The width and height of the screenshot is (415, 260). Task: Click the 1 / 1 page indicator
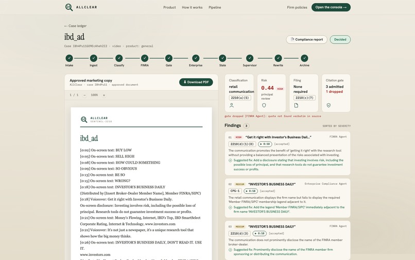click(x=74, y=95)
